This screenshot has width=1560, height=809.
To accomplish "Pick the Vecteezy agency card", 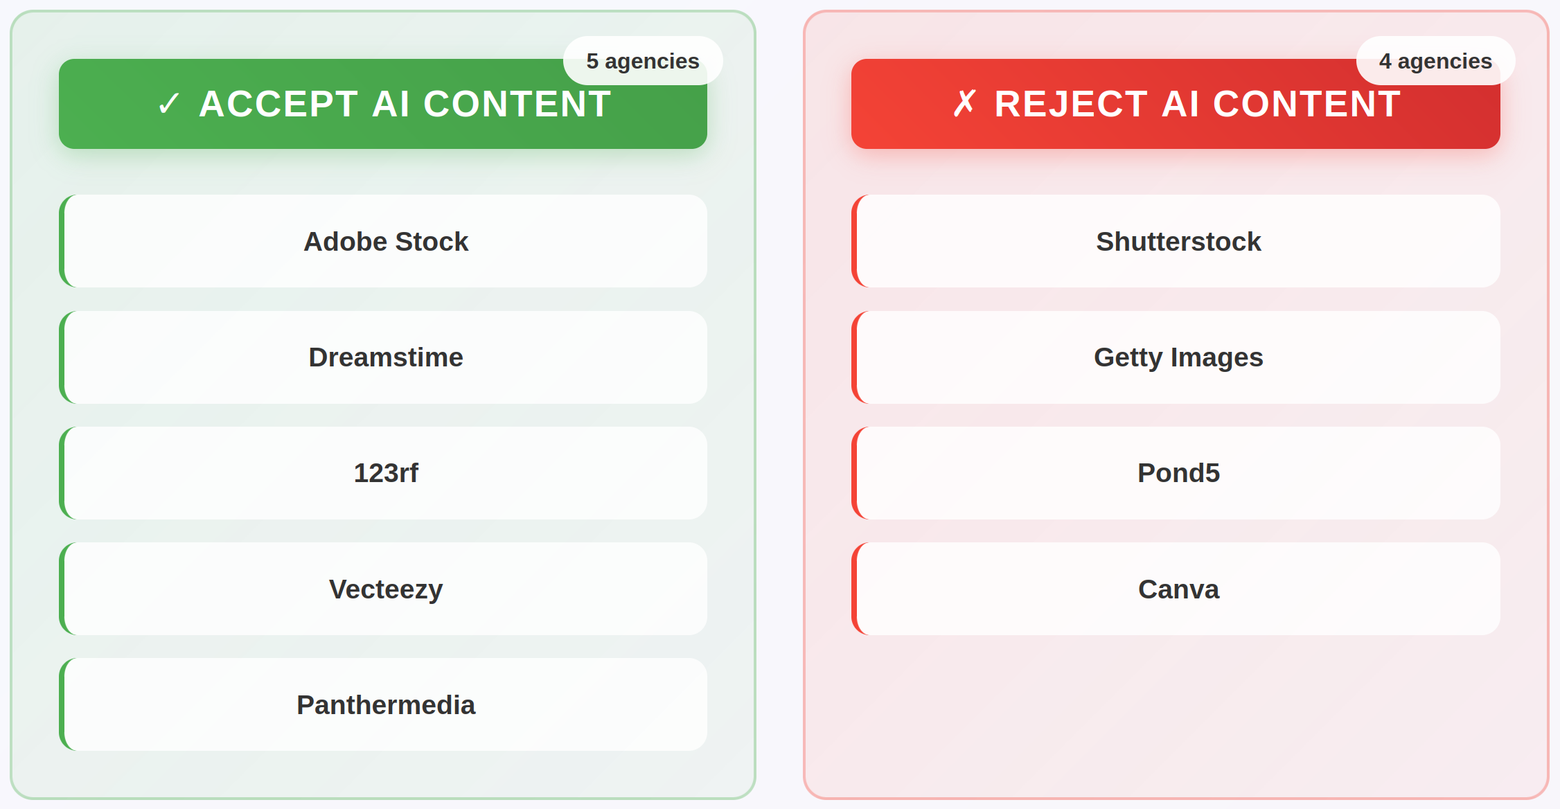I will coord(385,589).
